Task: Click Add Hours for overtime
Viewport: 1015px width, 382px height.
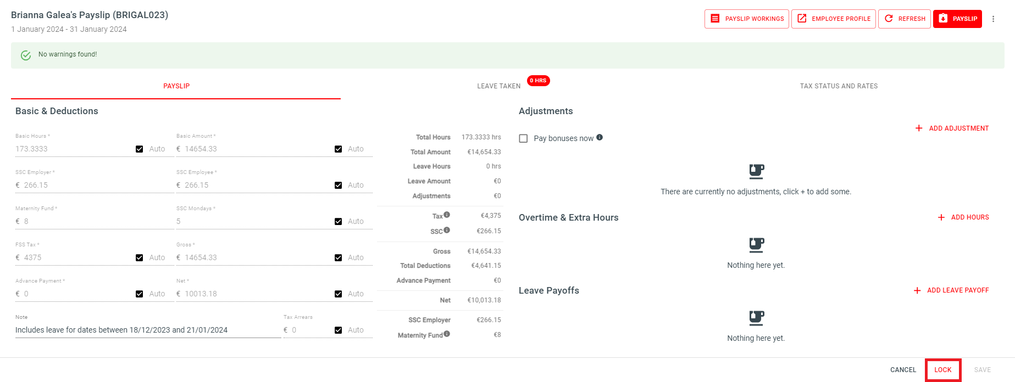Action: [963, 217]
